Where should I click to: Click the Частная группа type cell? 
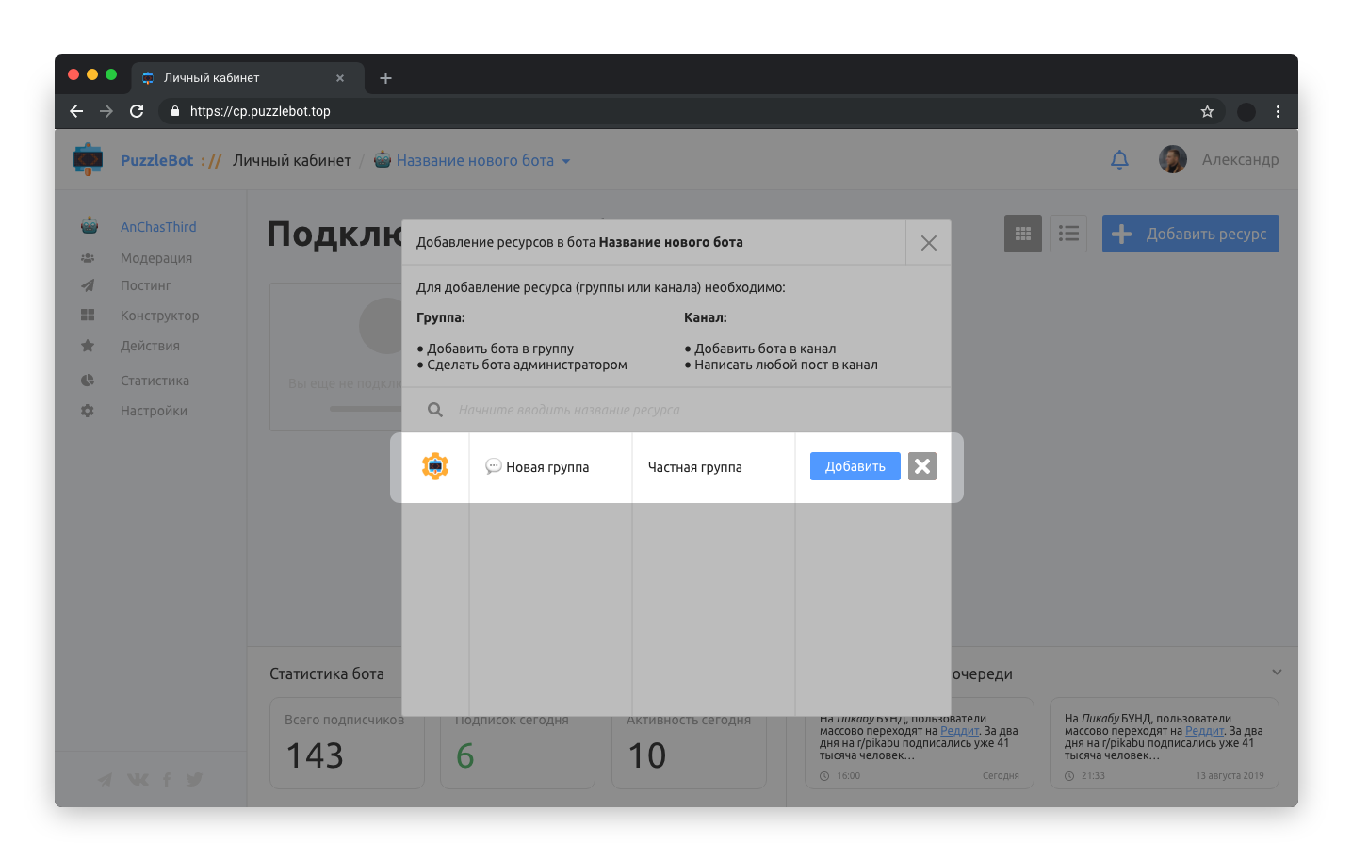695,467
